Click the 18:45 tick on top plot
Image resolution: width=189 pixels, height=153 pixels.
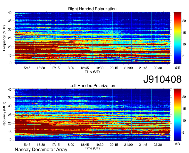[84, 68]
